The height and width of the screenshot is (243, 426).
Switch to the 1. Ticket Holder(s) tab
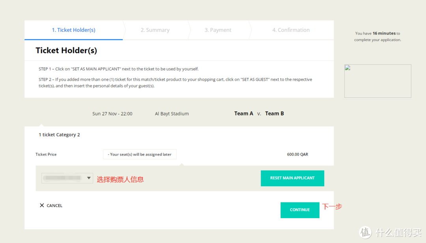click(73, 30)
